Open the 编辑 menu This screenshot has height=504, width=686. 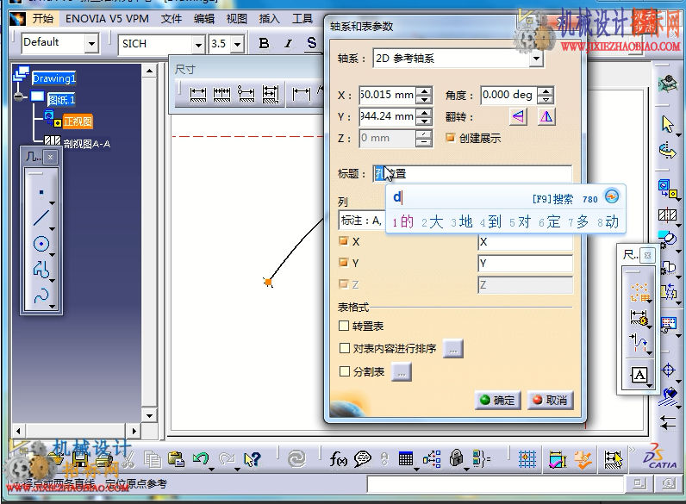204,18
